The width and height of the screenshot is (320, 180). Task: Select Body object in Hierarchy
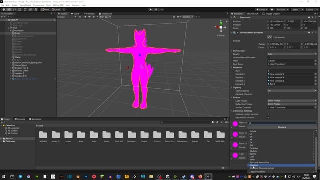[18, 33]
